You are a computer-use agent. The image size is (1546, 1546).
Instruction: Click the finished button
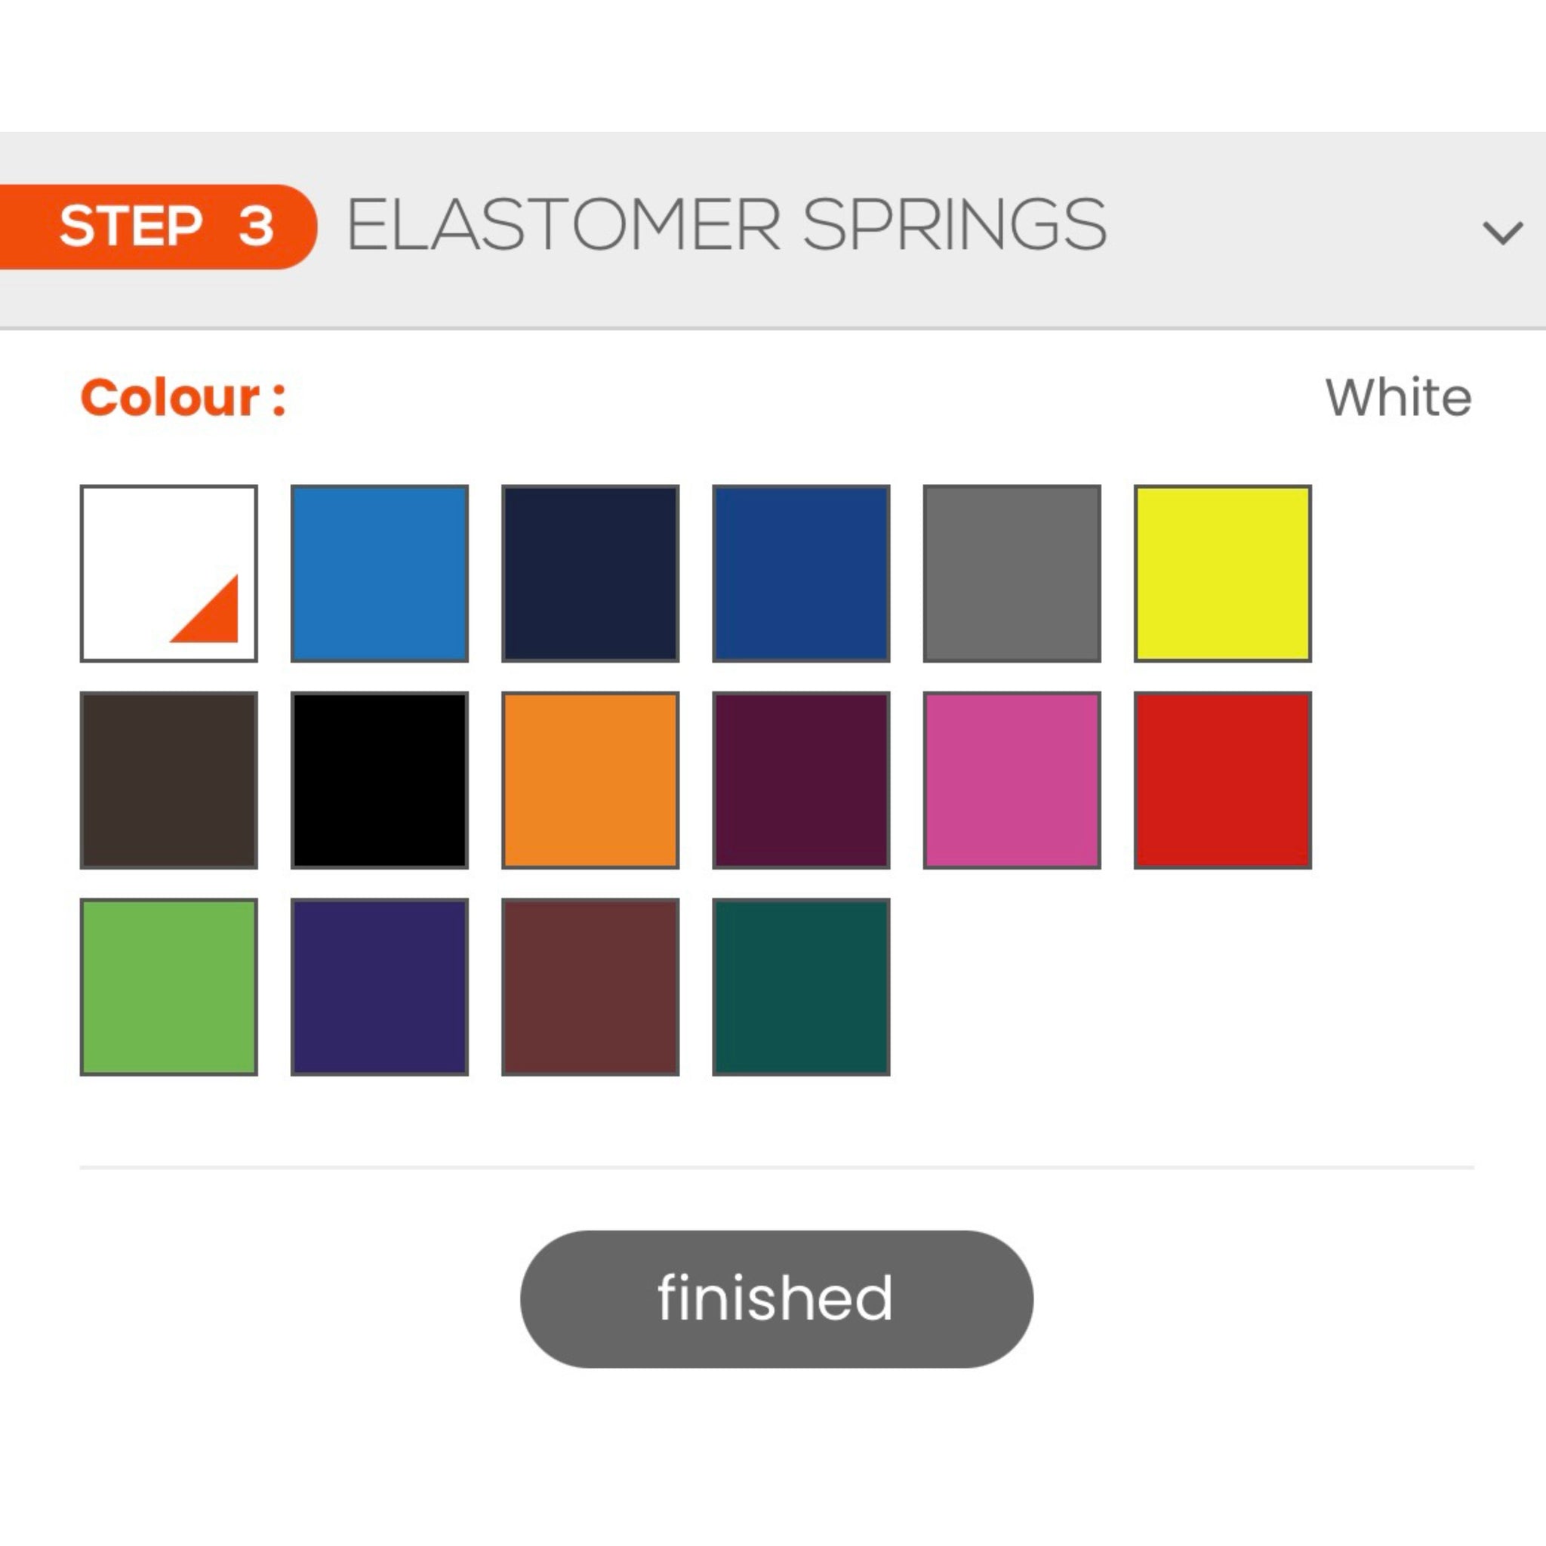click(x=775, y=1298)
